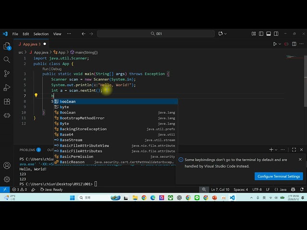Click the remote window indicator in status bar

pos(5,190)
